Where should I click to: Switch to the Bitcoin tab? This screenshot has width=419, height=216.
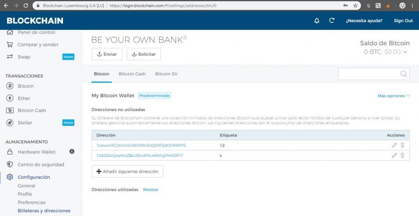pos(101,74)
